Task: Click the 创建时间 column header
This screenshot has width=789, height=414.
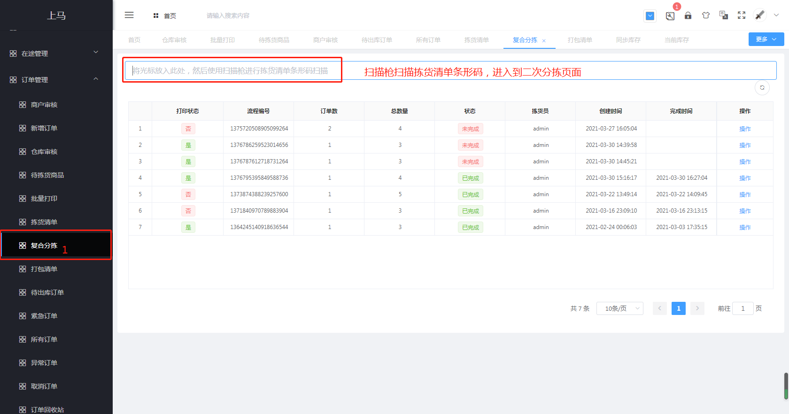Action: [x=611, y=111]
